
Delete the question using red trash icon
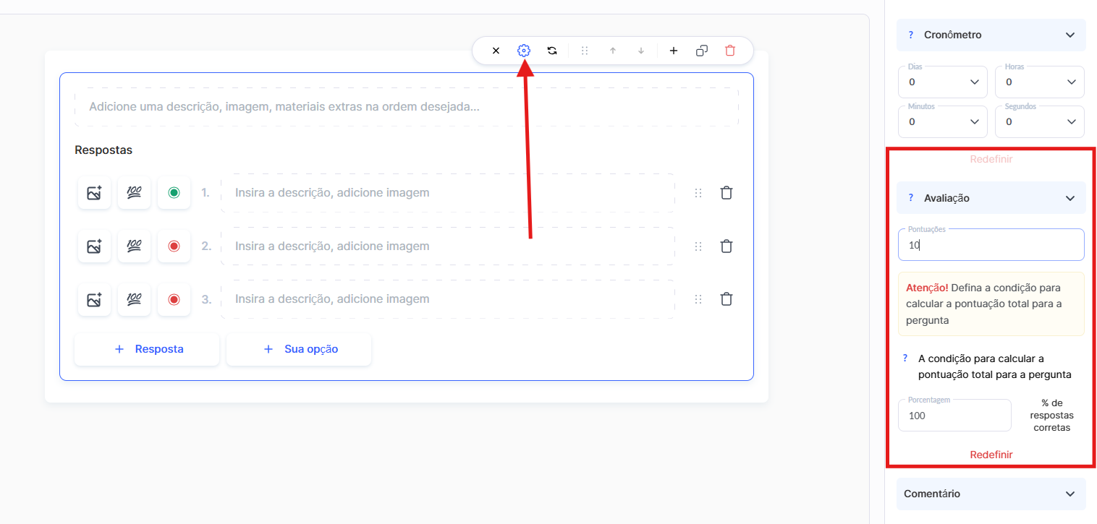730,51
